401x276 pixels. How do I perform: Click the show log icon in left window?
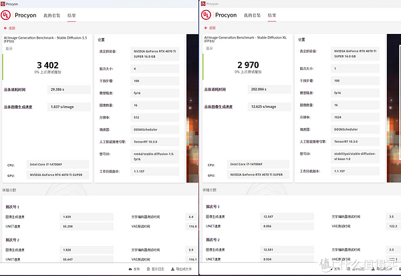147,269
